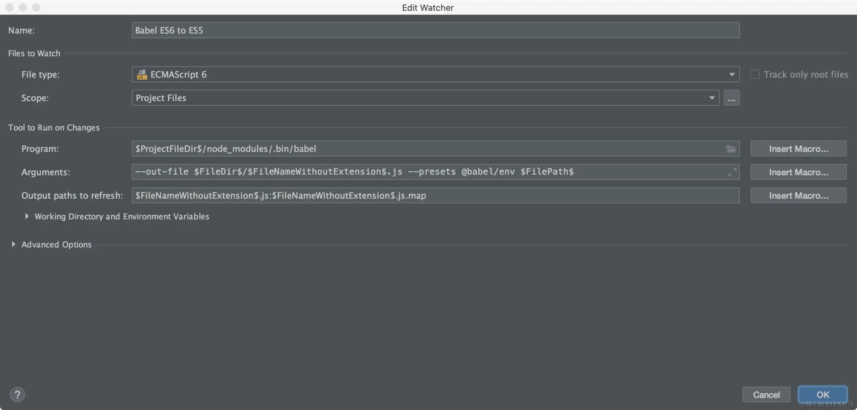Click into the Name text field

point(435,30)
